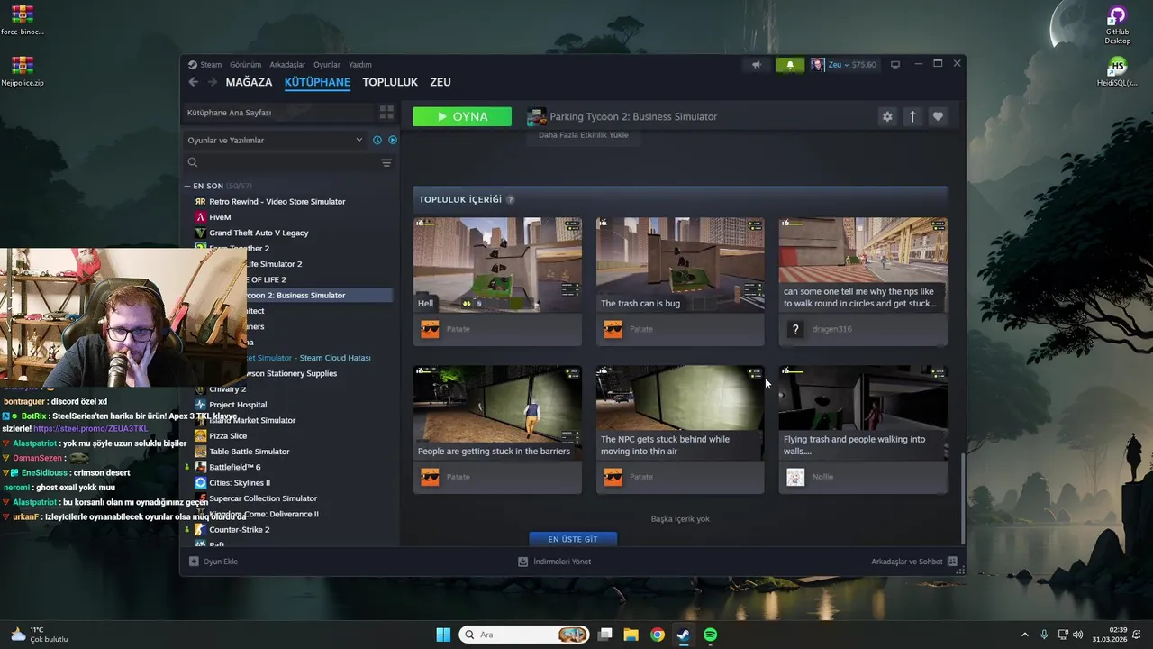Open the Görünüm menu
The image size is (1153, 649).
pos(245,65)
